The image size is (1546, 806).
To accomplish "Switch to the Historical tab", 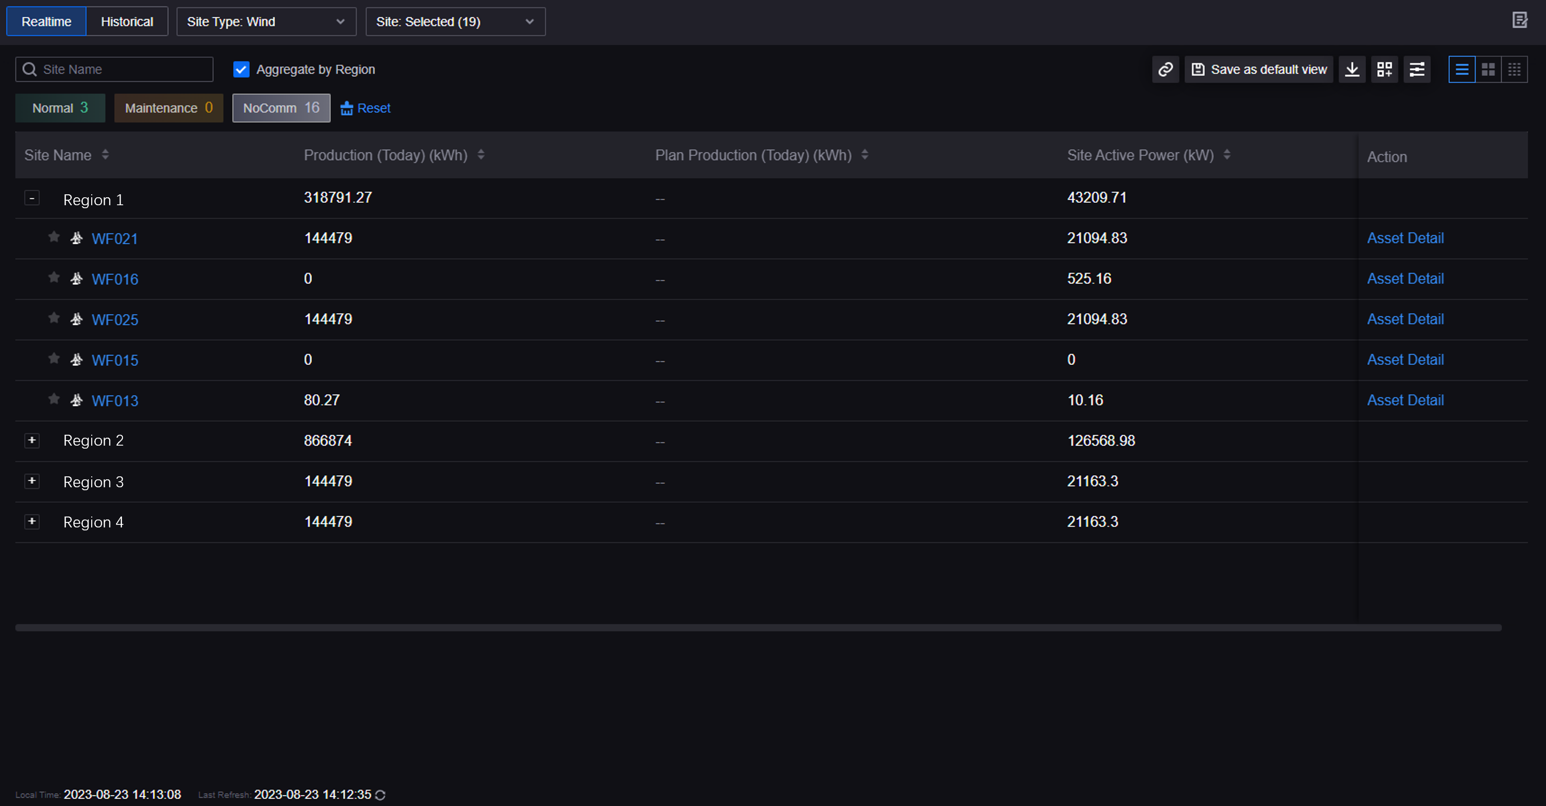I will (x=126, y=22).
